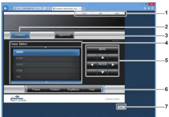The width and height of the screenshot is (169, 117).
Task: Click the Freeze button
Action: [36, 90]
